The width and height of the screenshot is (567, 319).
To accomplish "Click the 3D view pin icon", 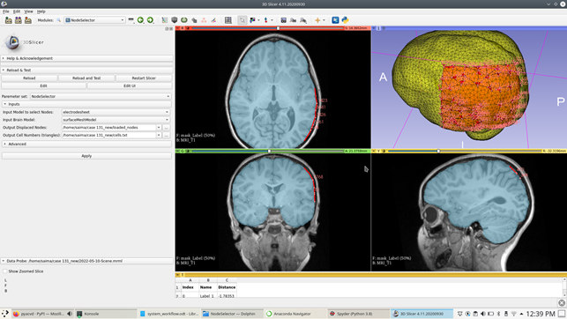I will [374, 28].
